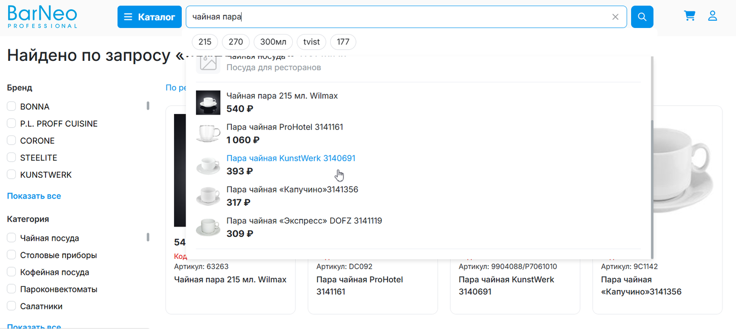Open suggestion Пара чайная ProHotel 3141161
The height and width of the screenshot is (329, 736).
(x=285, y=127)
